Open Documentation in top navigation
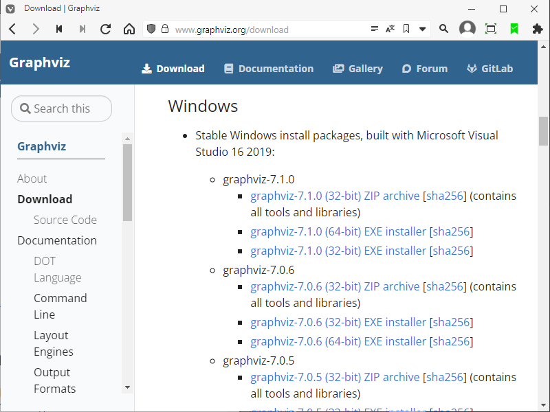Viewport: 550px width, 412px height. coord(269,69)
